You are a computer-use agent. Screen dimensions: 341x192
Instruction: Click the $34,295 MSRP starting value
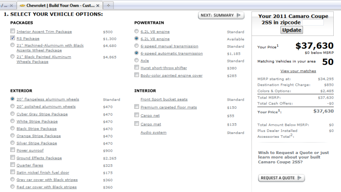[x=326, y=79]
